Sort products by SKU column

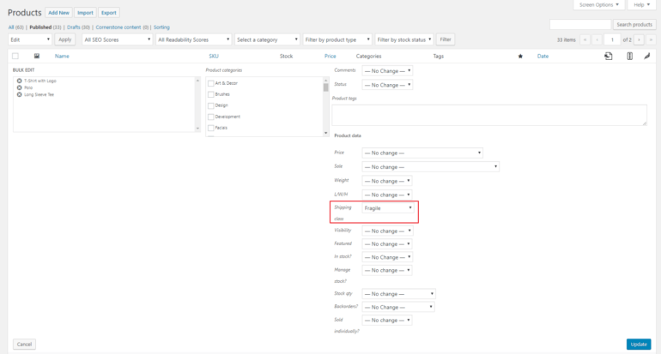tap(214, 56)
